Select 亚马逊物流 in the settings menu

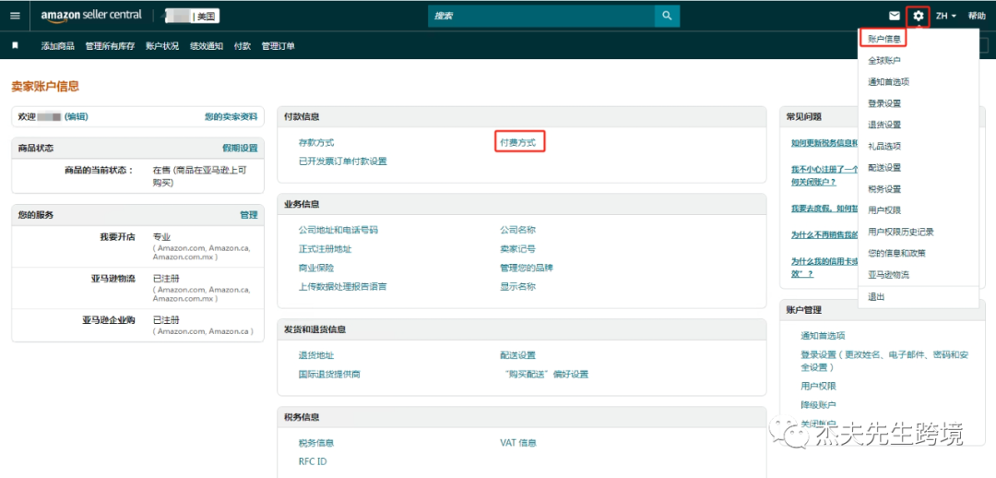[888, 275]
